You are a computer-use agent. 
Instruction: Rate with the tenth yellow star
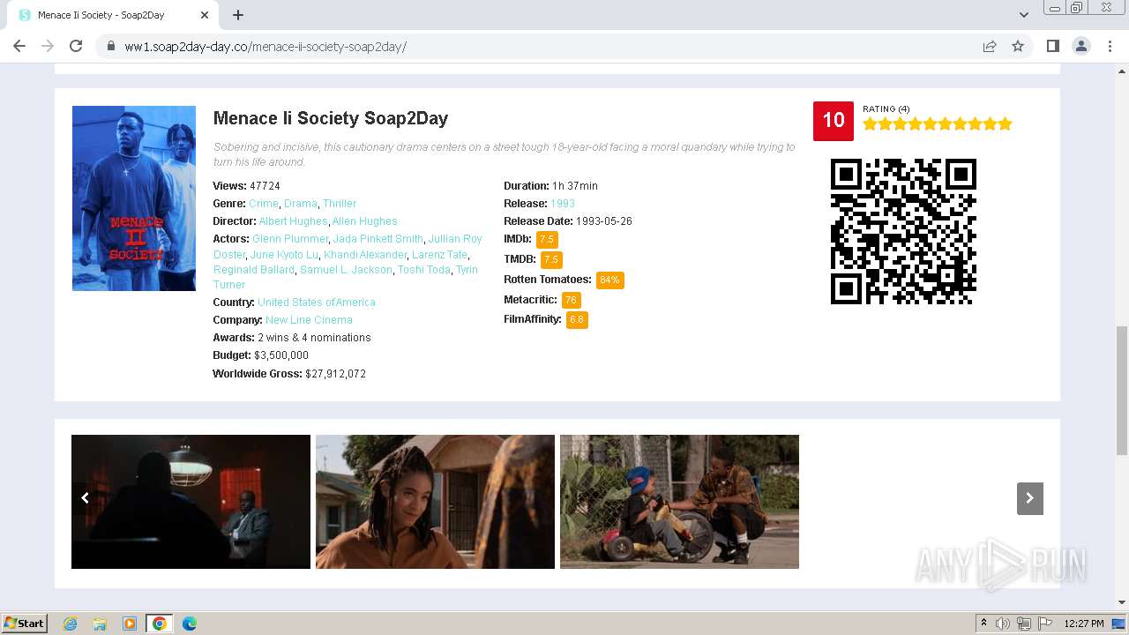pyautogui.click(x=1005, y=123)
